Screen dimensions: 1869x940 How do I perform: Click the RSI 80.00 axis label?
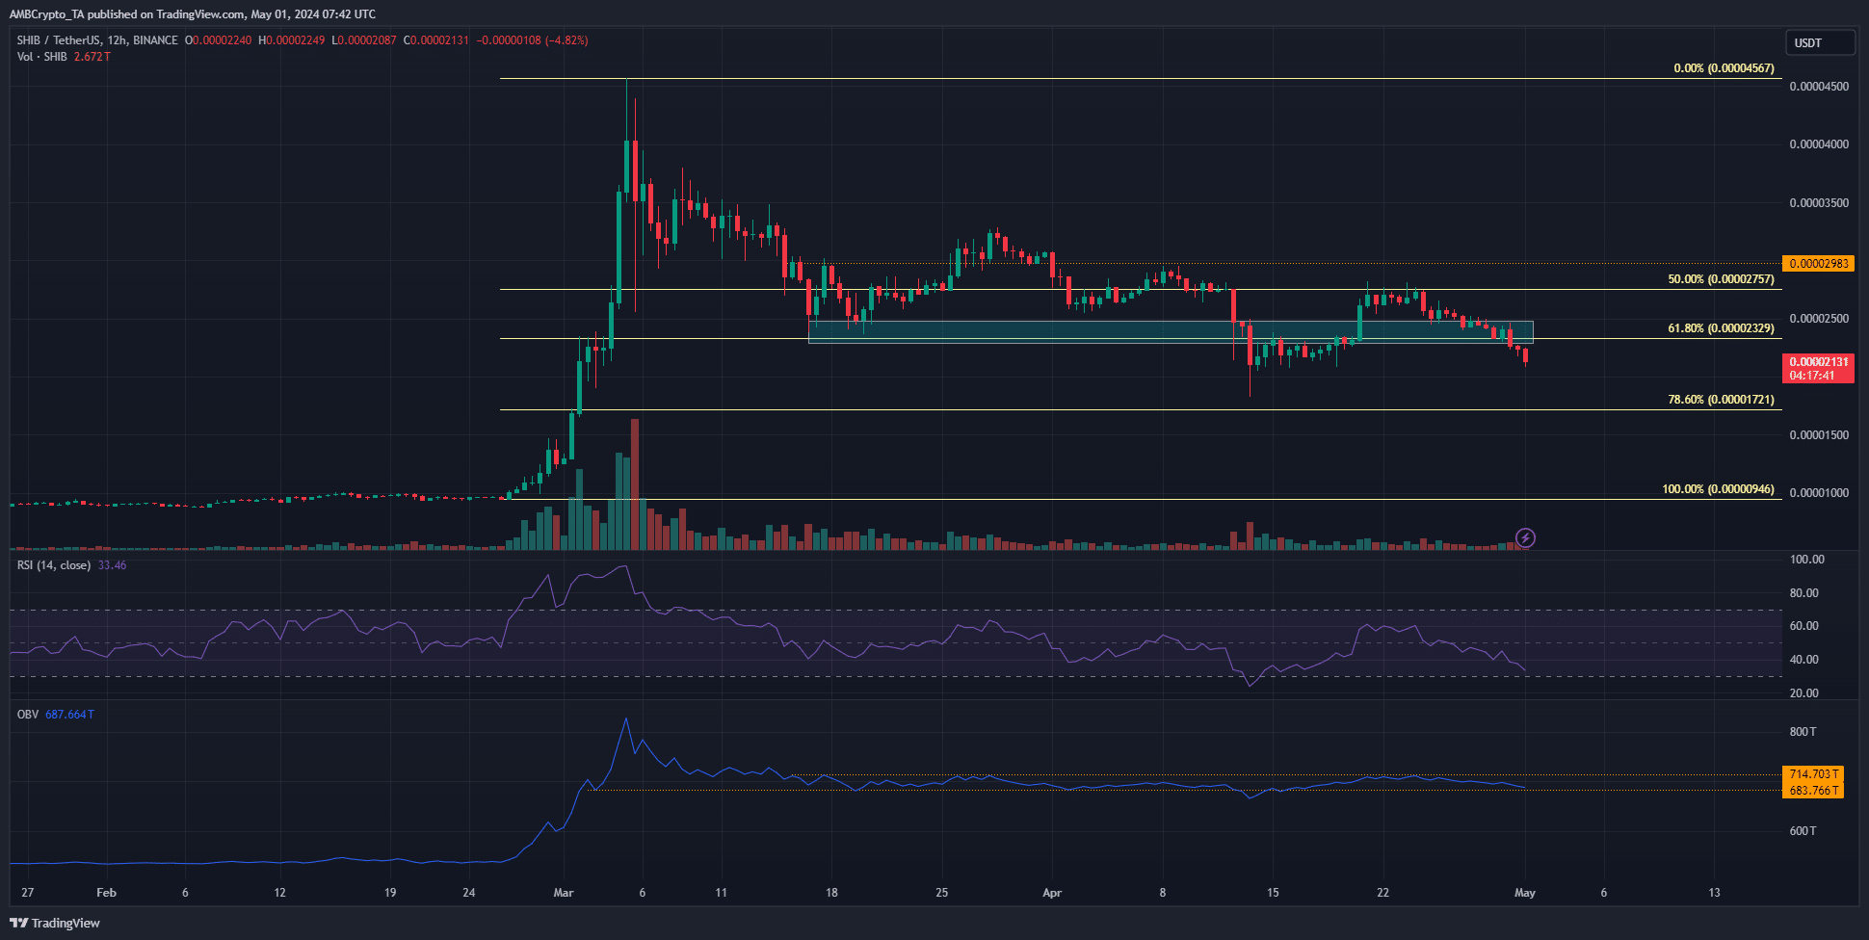pyautogui.click(x=1803, y=593)
